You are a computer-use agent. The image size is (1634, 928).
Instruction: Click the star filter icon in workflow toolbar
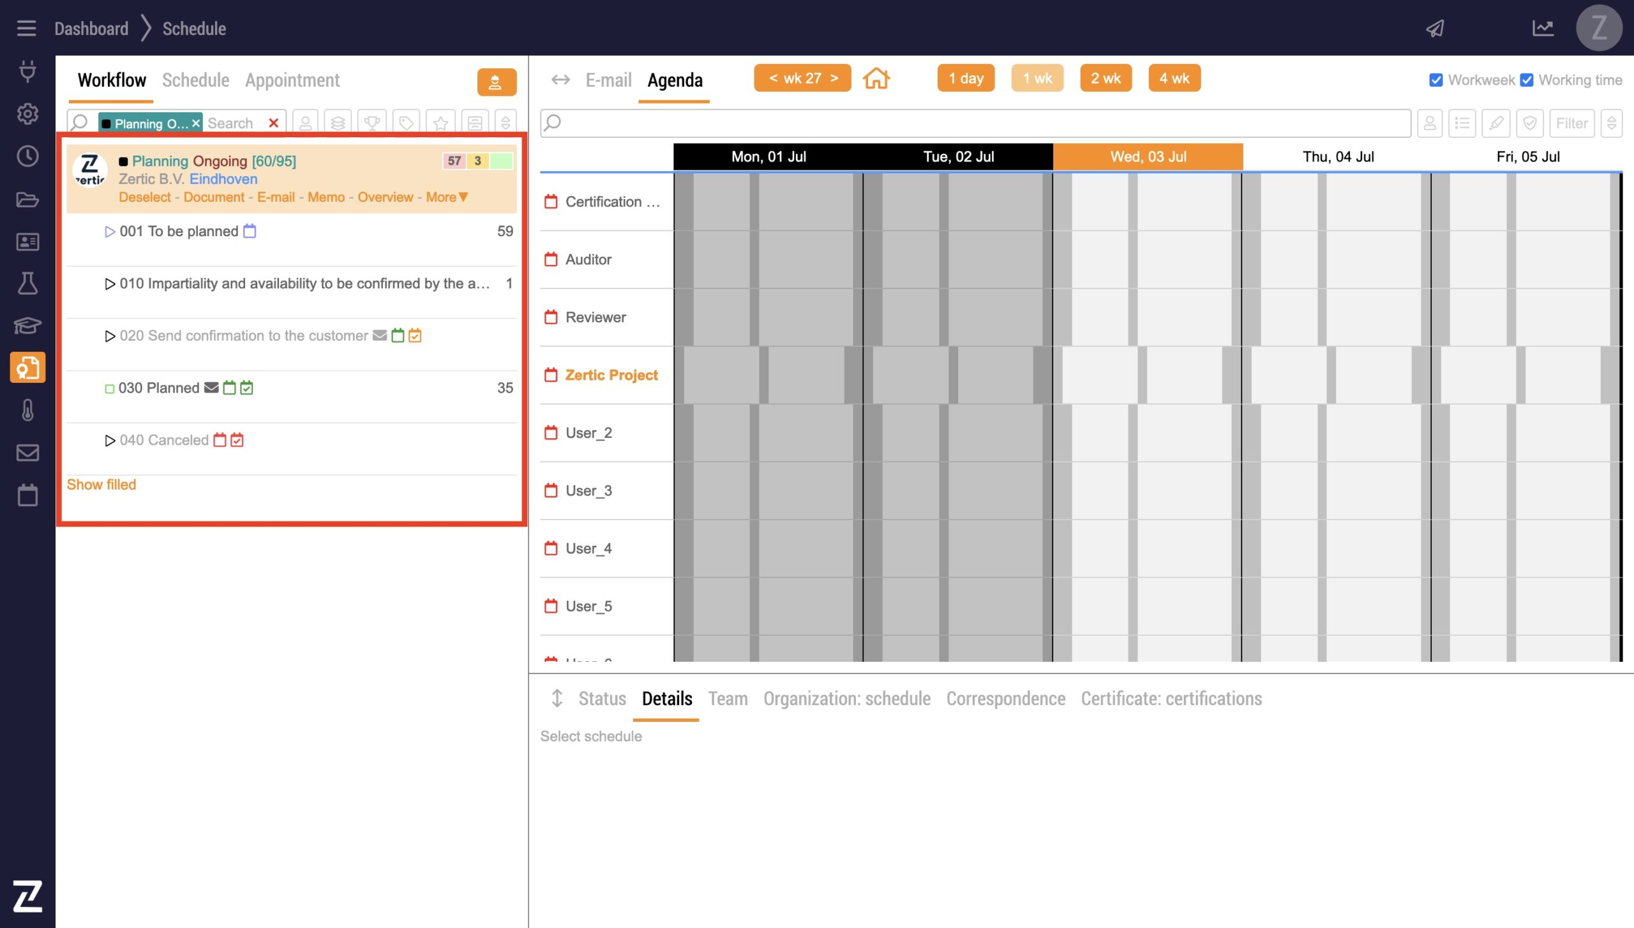coord(440,123)
